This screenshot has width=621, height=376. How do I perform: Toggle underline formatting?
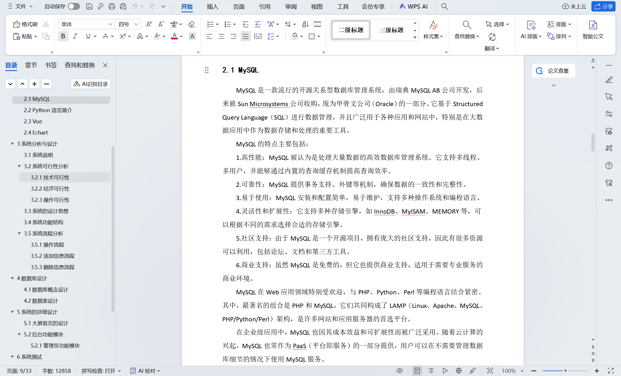click(88, 36)
